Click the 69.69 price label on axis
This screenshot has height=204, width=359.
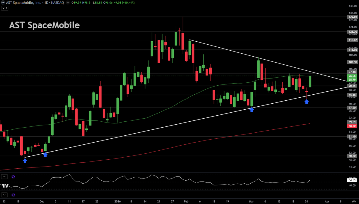pyautogui.click(x=352, y=122)
